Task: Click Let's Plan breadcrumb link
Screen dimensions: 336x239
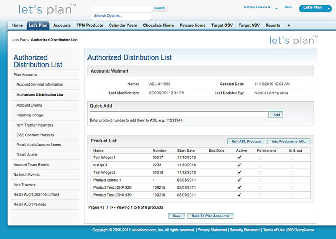Action: point(19,40)
